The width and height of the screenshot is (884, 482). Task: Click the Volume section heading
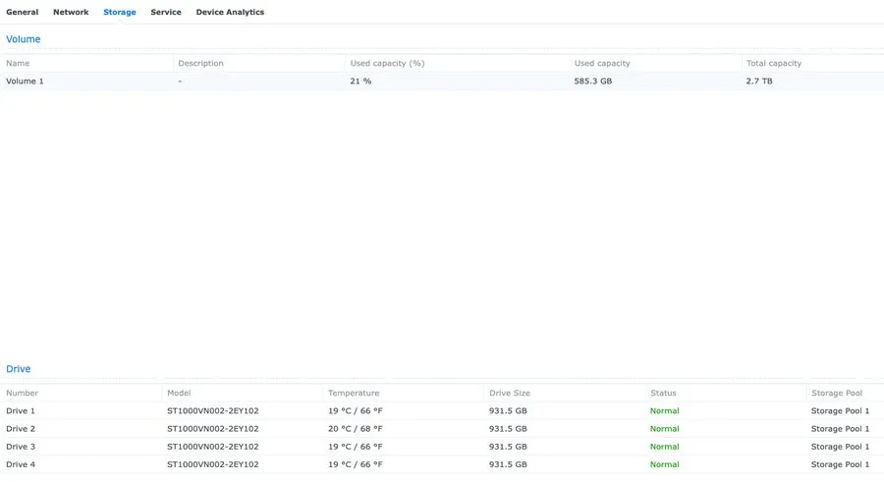(24, 39)
